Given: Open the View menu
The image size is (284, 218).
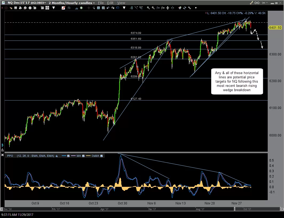Looking at the screenshot, I should point(121,3).
